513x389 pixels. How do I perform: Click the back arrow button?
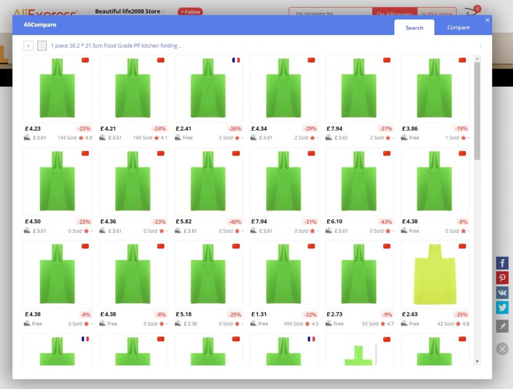coord(29,46)
